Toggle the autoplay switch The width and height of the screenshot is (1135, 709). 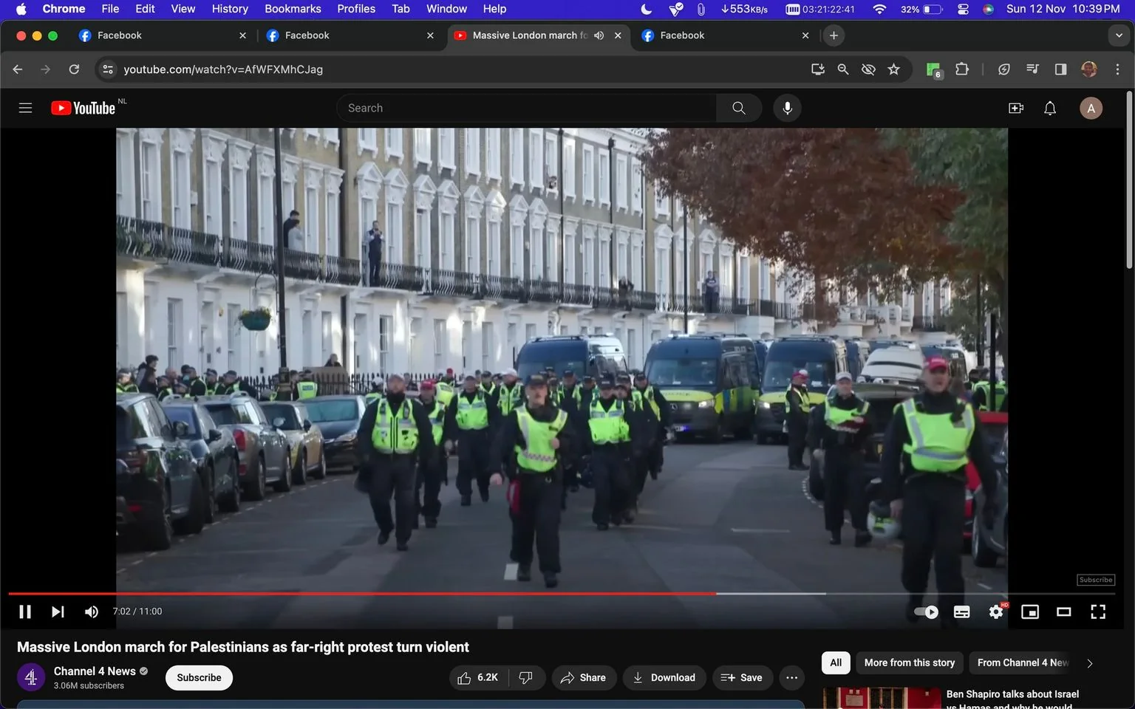tap(926, 612)
